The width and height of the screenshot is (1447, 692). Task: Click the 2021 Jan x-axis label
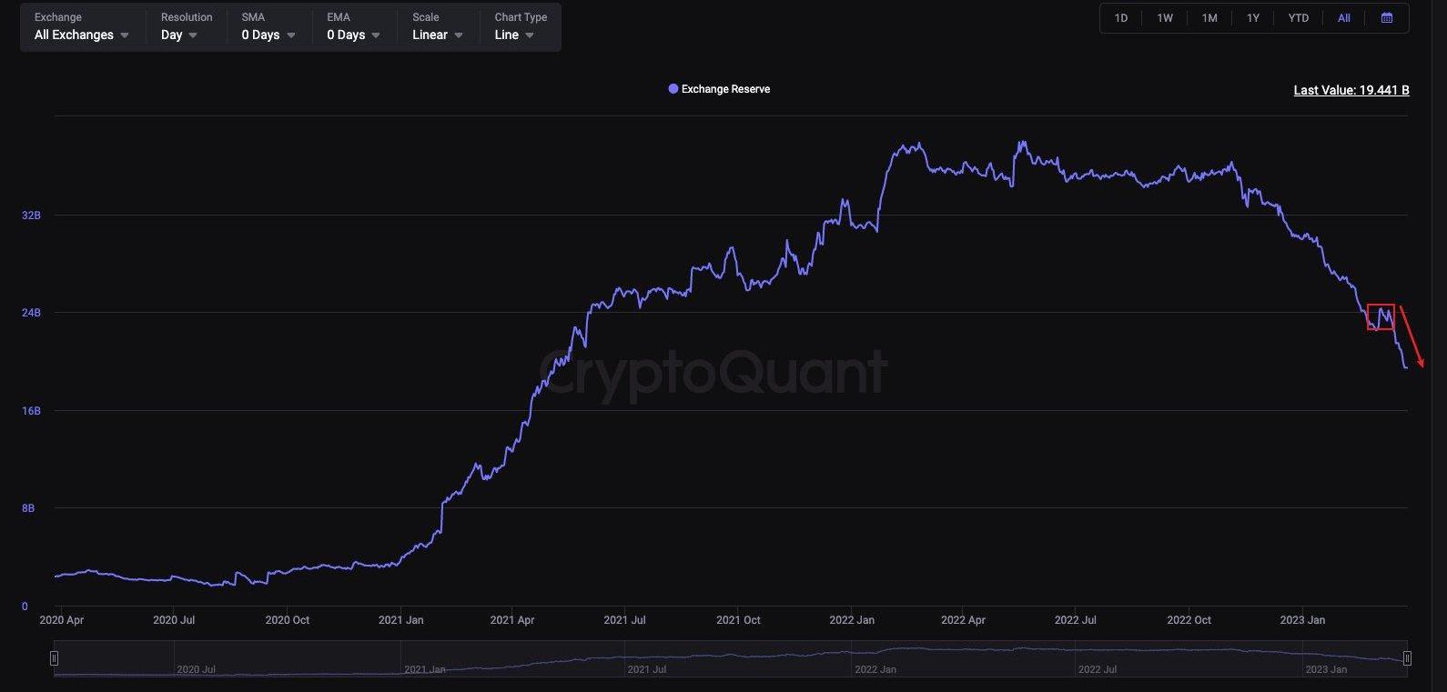coord(401,620)
